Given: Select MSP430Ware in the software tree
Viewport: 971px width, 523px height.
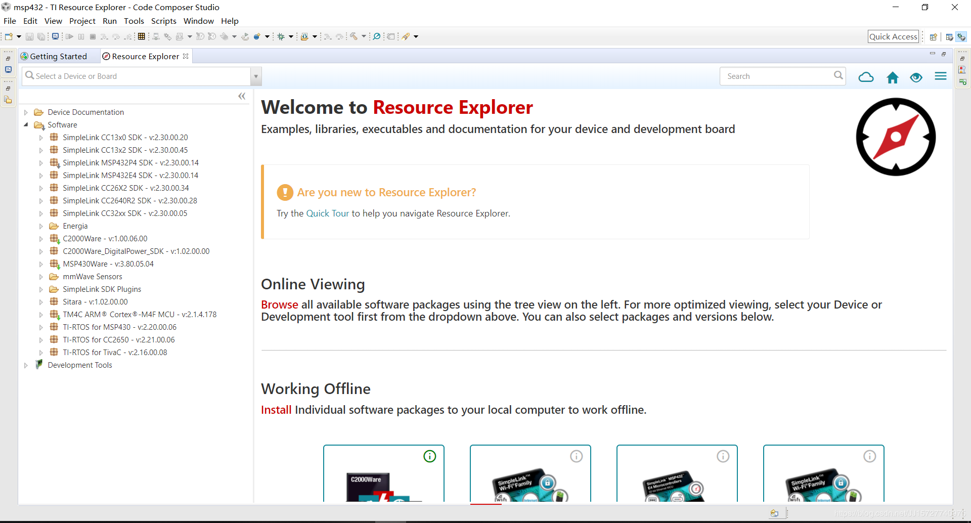Looking at the screenshot, I should click(108, 264).
